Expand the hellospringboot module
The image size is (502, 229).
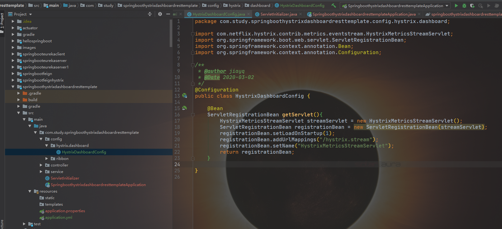[x=13, y=41]
